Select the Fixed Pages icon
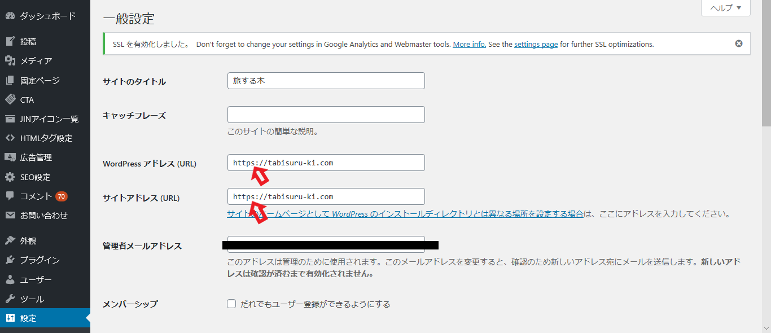Screen dimensions: 771x333 10,80
